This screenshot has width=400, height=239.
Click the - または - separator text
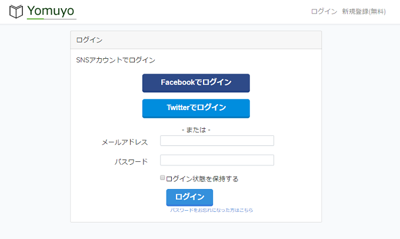coord(196,130)
